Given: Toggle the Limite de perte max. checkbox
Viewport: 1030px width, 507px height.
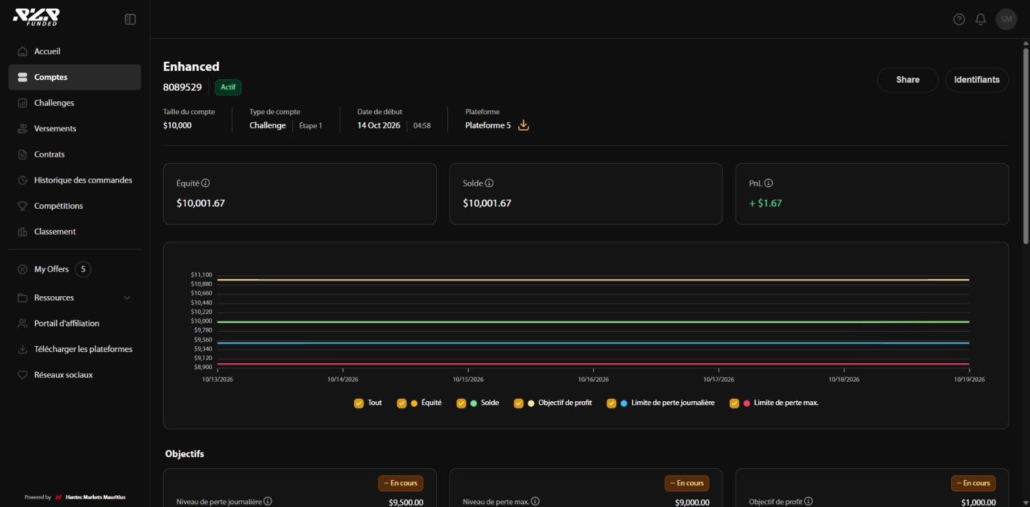Looking at the screenshot, I should [734, 403].
